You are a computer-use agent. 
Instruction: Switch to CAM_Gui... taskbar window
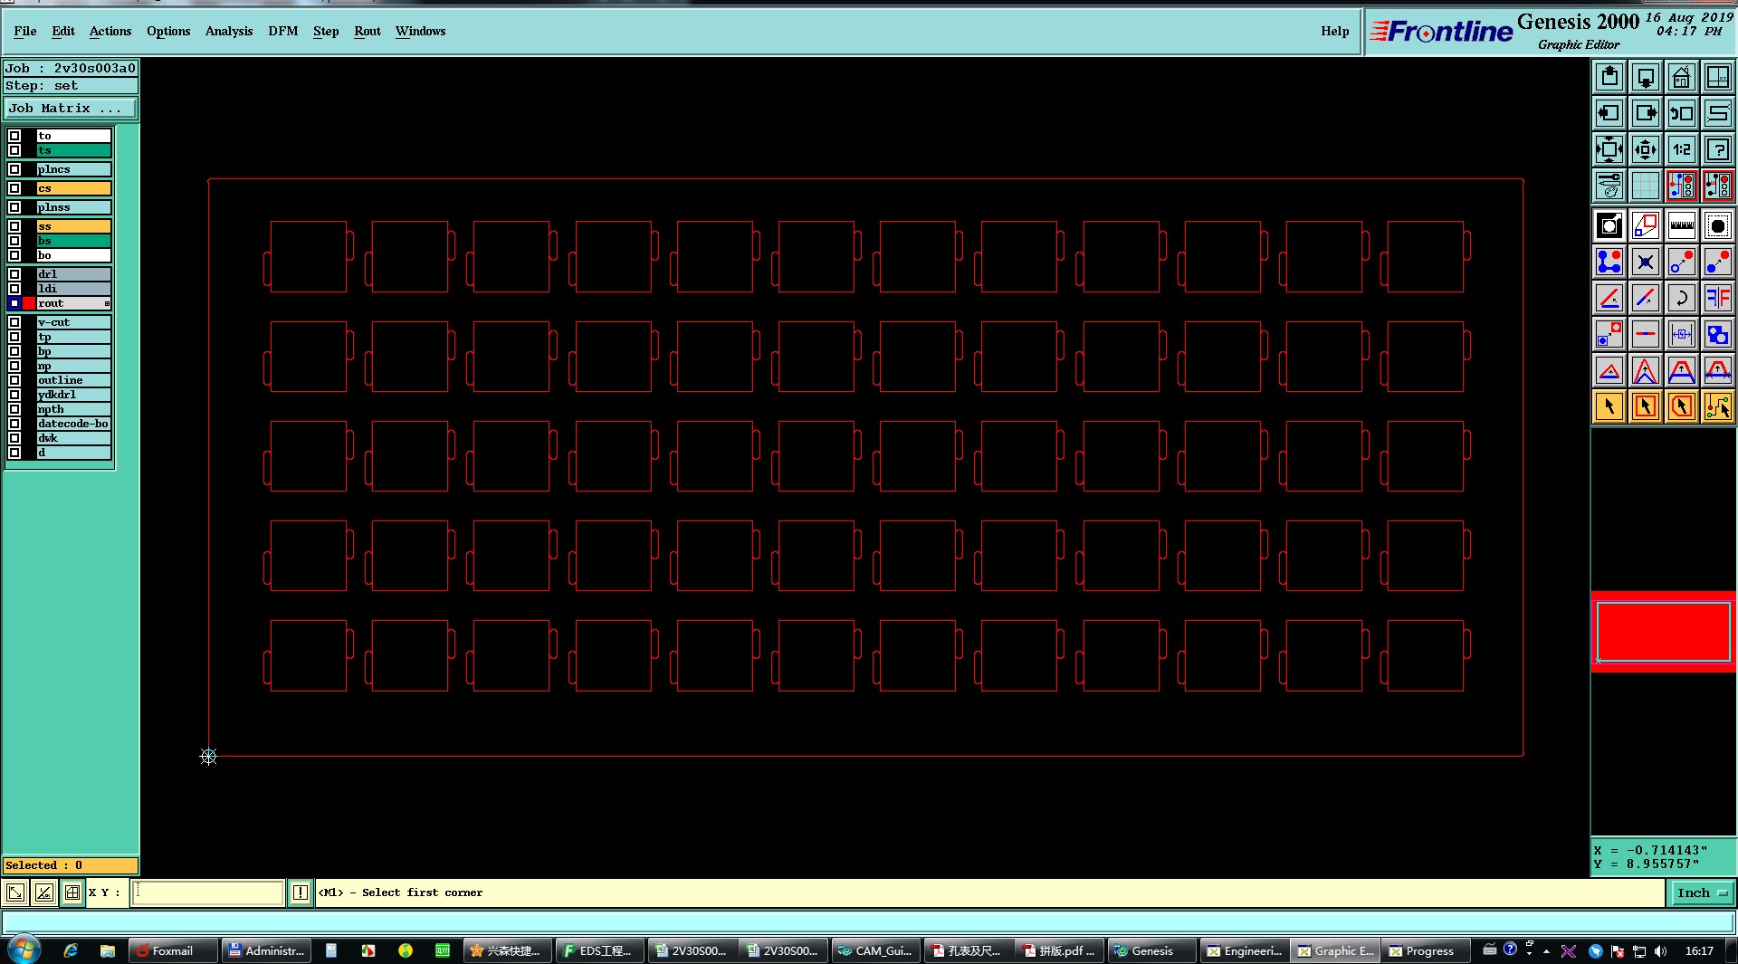[875, 950]
